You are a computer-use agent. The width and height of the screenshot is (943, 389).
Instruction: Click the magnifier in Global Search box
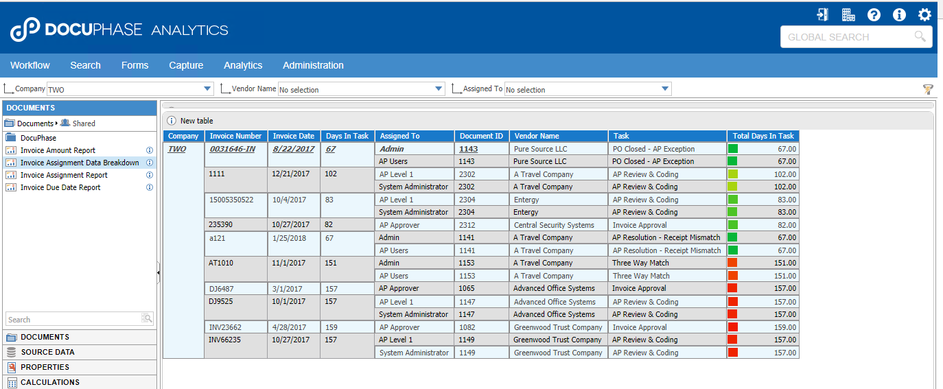tap(920, 36)
